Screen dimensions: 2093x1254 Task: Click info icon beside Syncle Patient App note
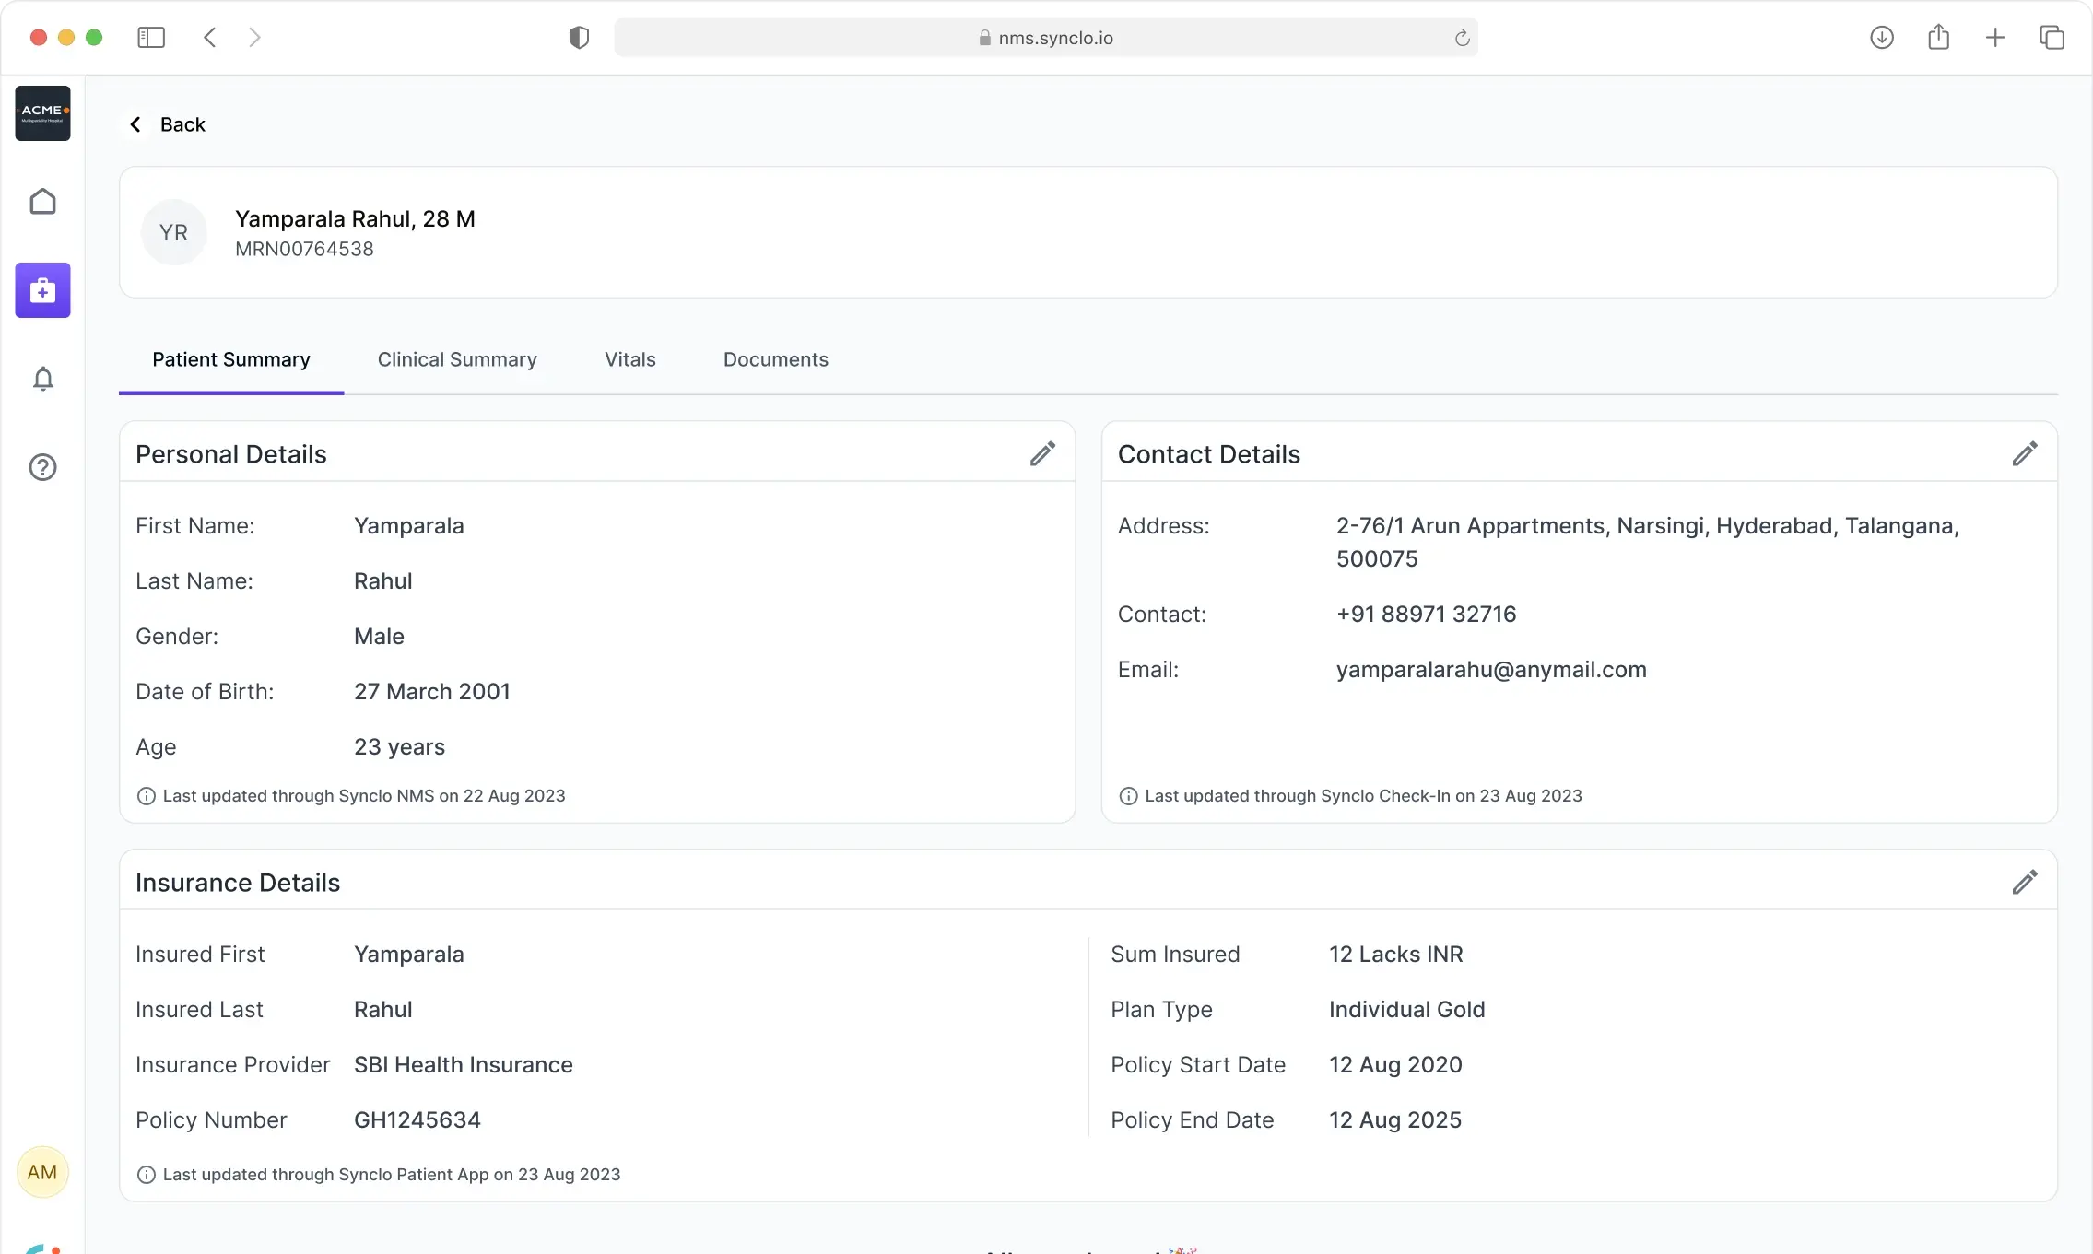[146, 1175]
